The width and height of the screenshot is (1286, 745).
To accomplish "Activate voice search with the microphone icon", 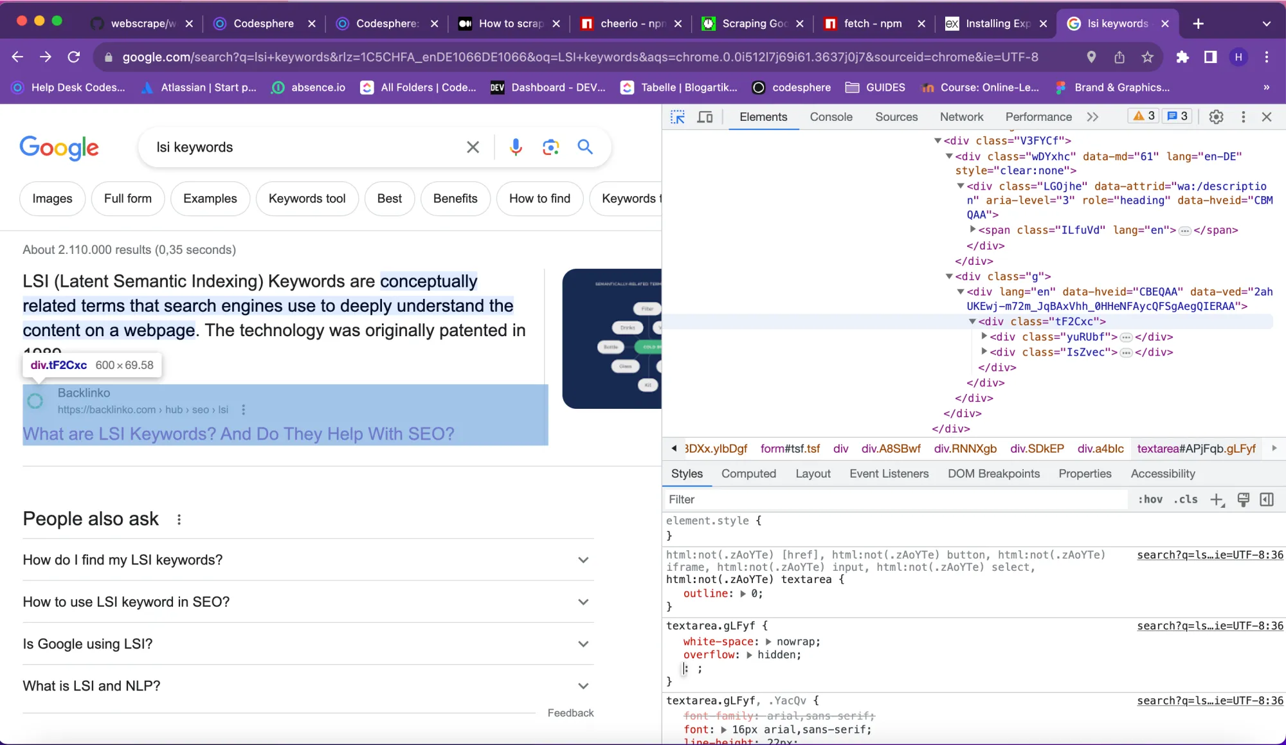I will pos(516,147).
